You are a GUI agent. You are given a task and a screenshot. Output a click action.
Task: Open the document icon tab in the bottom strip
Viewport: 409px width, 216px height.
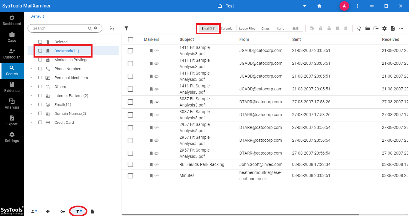click(x=93, y=212)
